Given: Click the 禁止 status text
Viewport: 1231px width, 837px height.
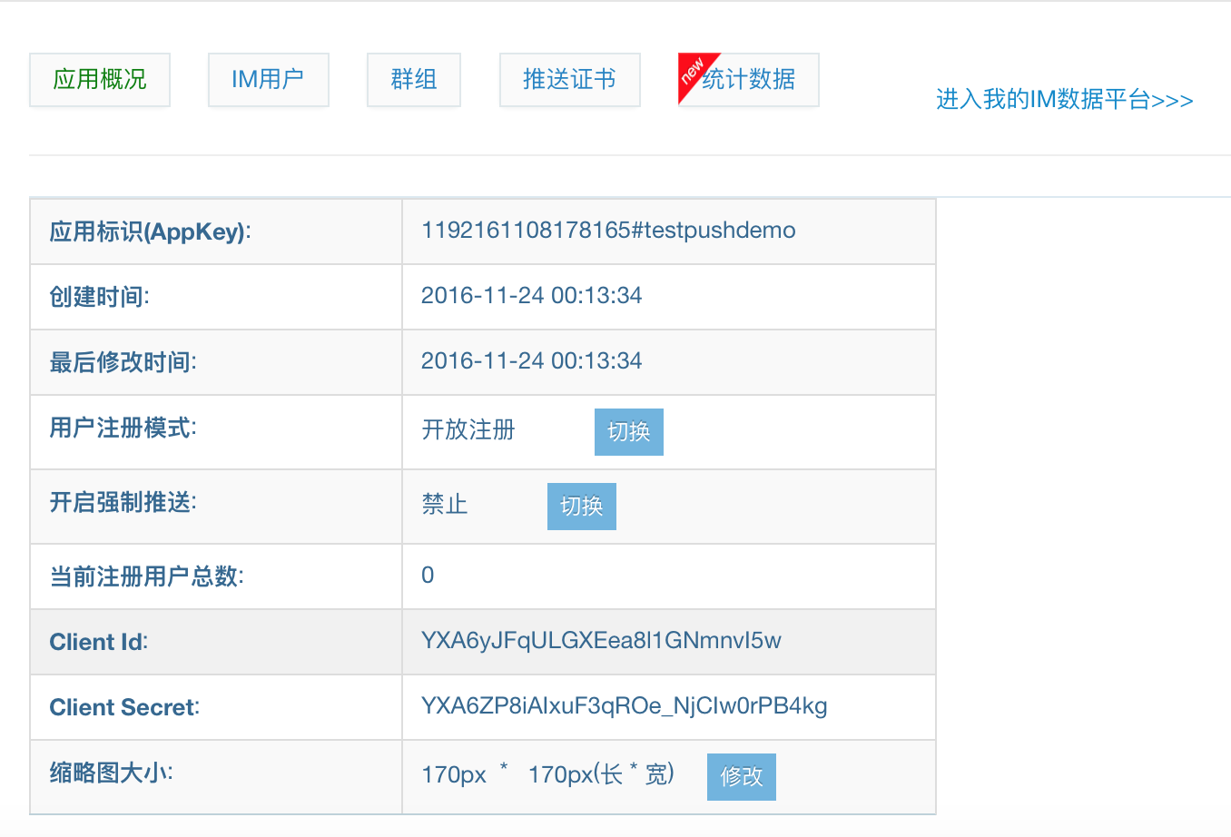Looking at the screenshot, I should 444,505.
